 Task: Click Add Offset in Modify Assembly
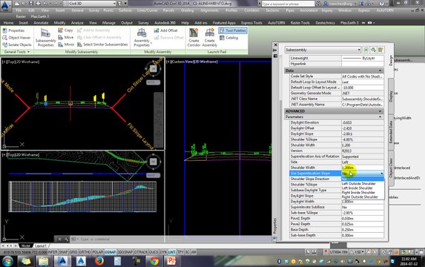[166, 30]
